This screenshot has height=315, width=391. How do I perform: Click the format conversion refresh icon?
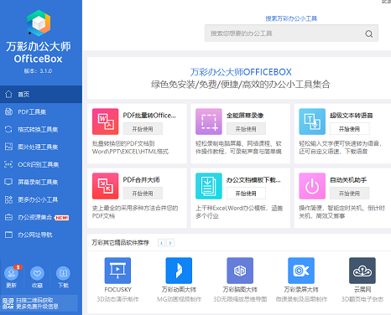tap(8, 129)
